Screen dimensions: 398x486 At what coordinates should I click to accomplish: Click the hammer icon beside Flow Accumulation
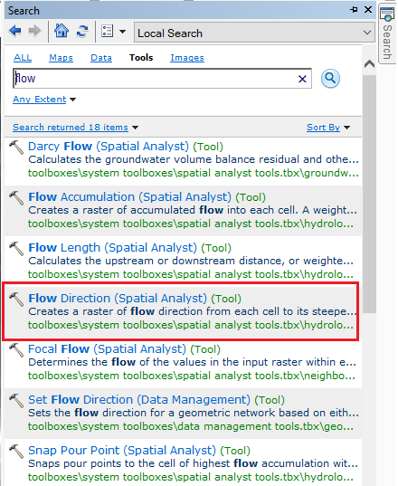[16, 197]
